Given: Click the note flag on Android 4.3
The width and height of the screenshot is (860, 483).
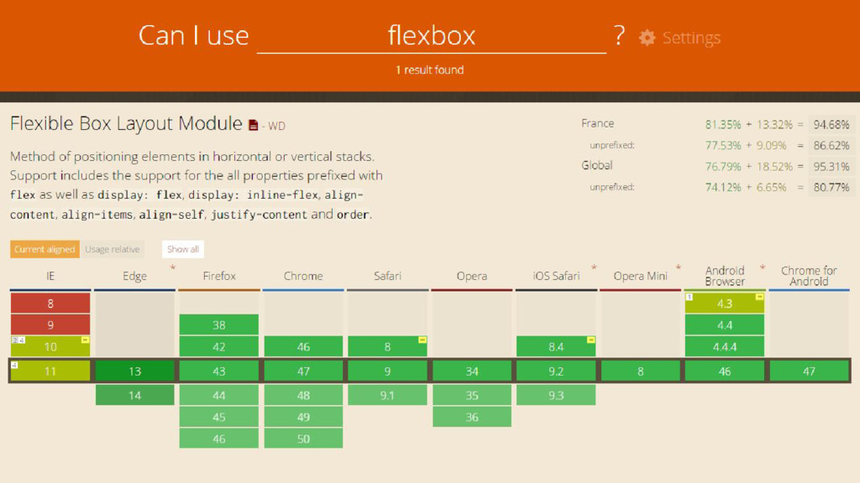Looking at the screenshot, I should click(x=759, y=297).
